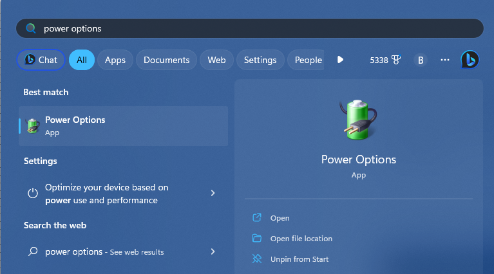This screenshot has height=274, width=494.
Task: Click the Power Options battery icon in the results list
Action: [x=33, y=126]
